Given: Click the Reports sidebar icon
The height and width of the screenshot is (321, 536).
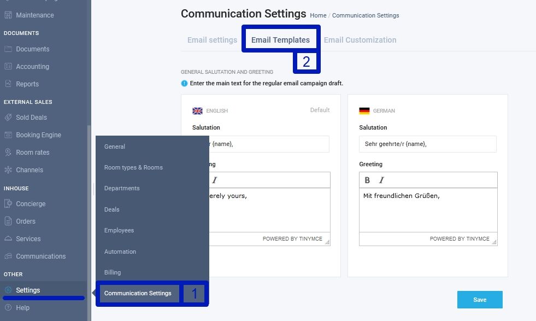Looking at the screenshot, I should click(x=8, y=84).
